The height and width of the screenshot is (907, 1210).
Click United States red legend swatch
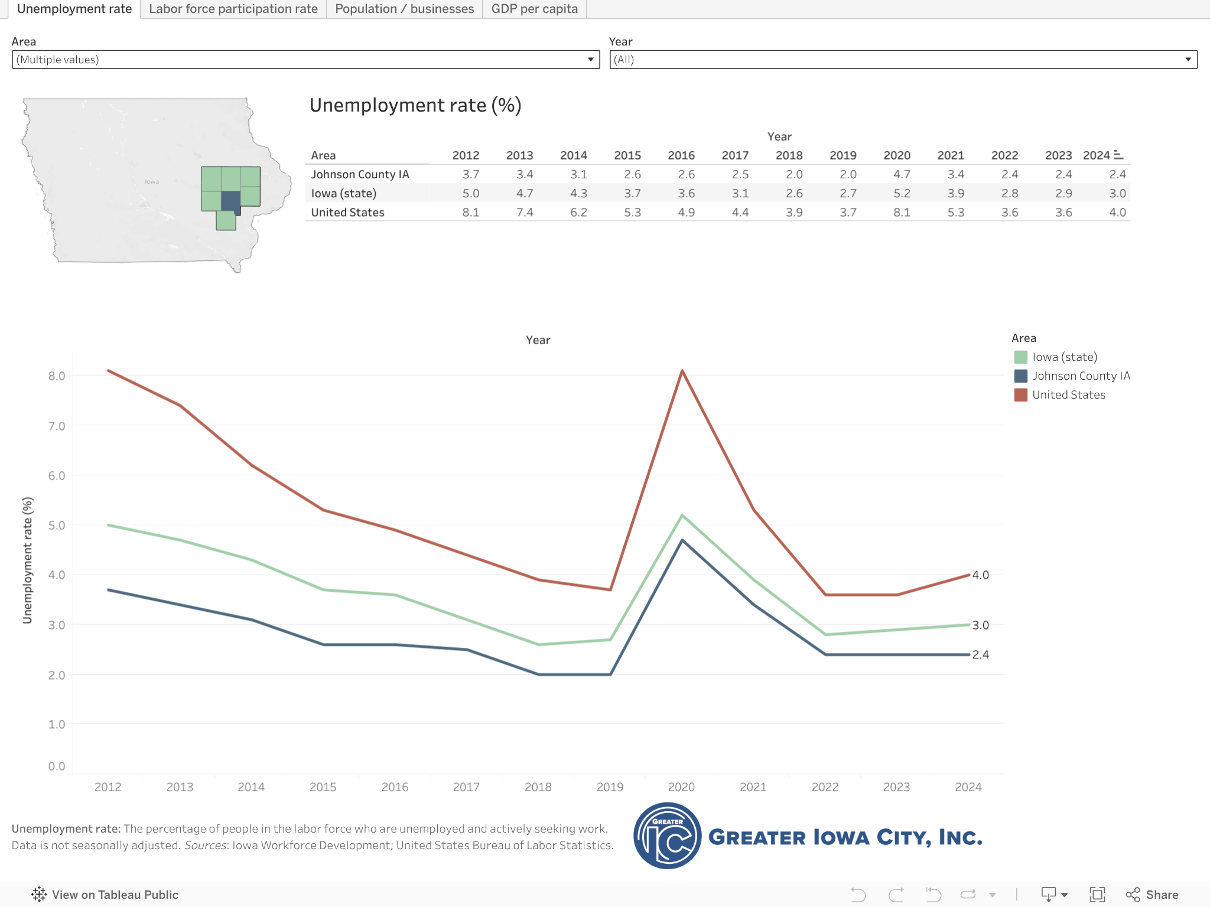tap(1021, 395)
